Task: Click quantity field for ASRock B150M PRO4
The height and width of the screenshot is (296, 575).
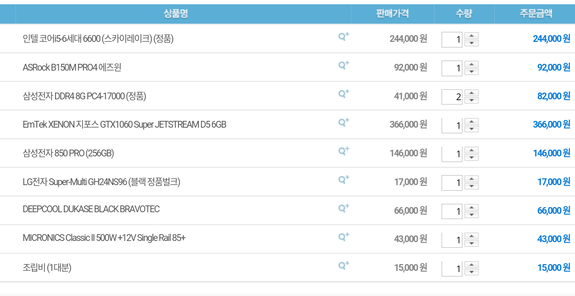Action: [452, 68]
